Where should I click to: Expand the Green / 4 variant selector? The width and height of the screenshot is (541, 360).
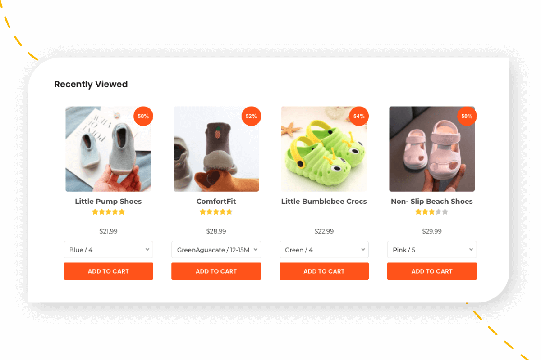click(x=324, y=250)
